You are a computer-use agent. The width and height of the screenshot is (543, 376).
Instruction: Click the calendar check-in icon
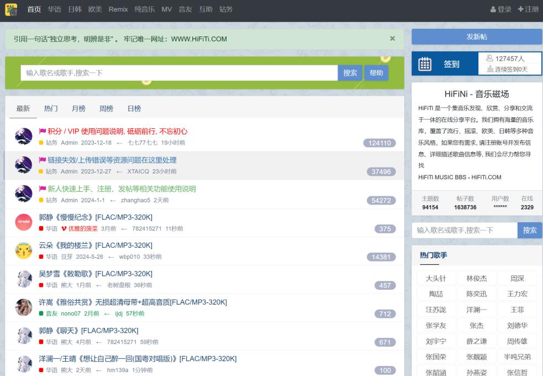pyautogui.click(x=425, y=64)
